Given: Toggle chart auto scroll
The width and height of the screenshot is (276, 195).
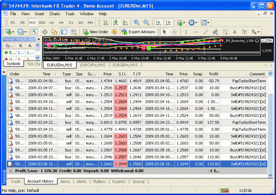Looking at the screenshot, I should point(158,22).
